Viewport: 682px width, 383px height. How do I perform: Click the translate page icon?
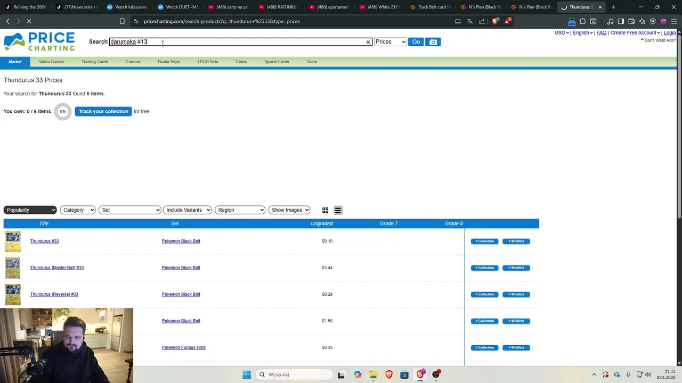click(x=470, y=21)
